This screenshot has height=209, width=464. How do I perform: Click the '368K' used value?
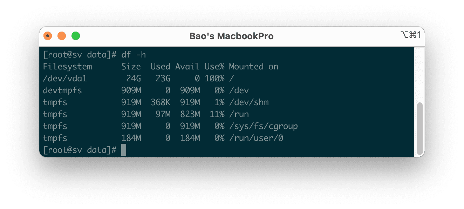pos(161,102)
